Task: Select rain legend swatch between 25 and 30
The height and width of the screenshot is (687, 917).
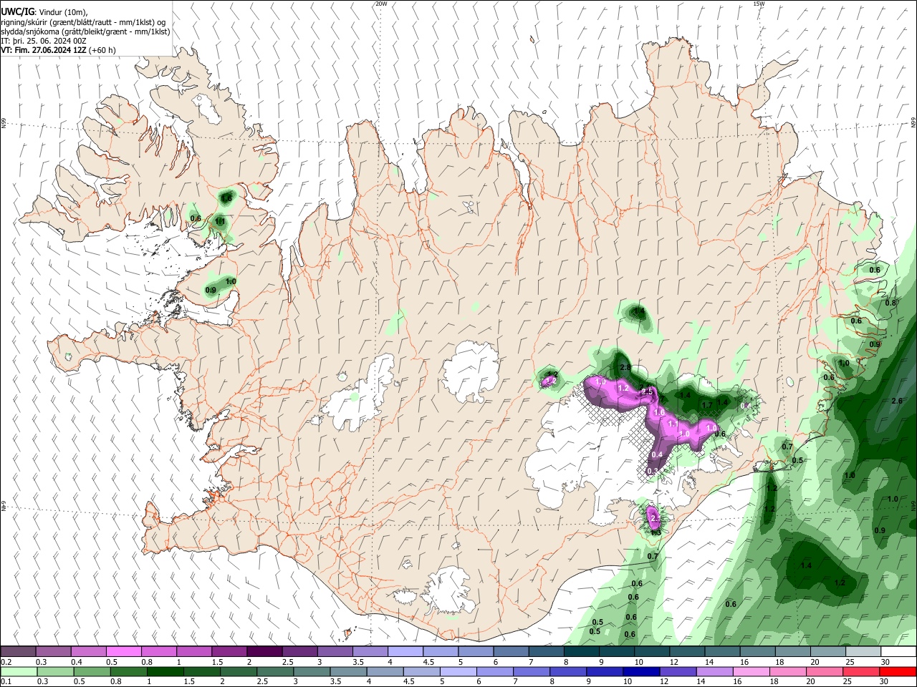Action: 862,671
